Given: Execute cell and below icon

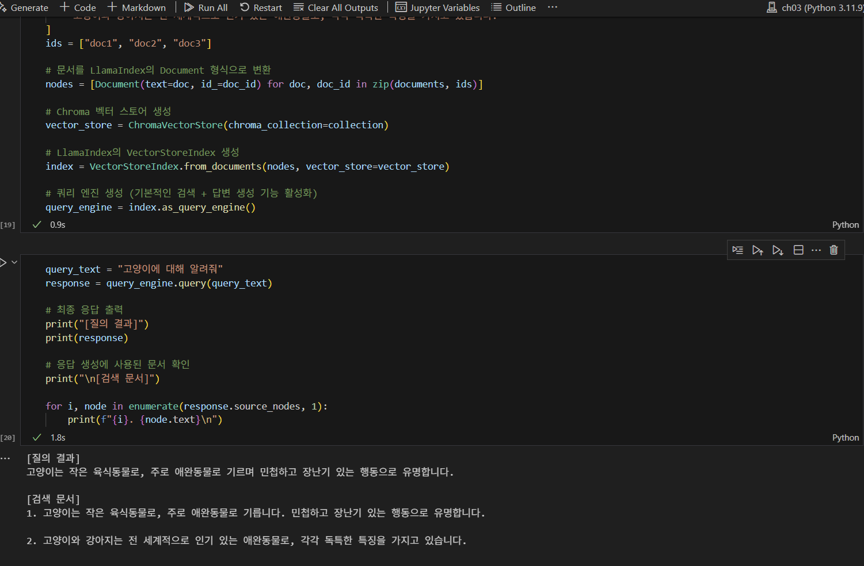Looking at the screenshot, I should 778,250.
